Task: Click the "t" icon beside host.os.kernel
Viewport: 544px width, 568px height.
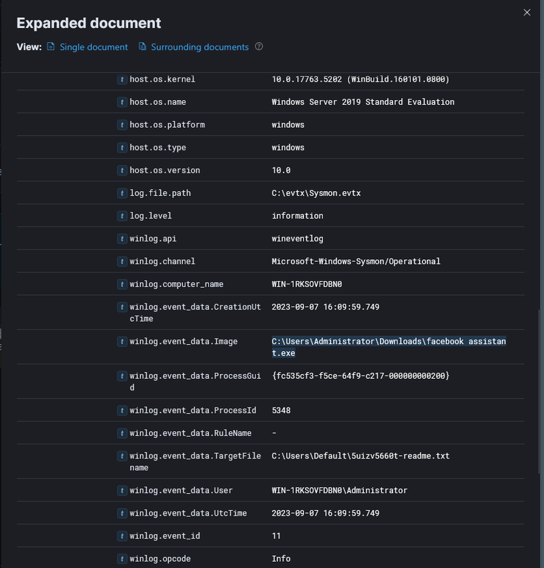Action: pyautogui.click(x=122, y=79)
